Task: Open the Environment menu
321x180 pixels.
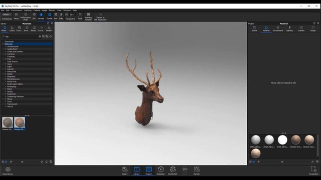Action: (17, 10)
